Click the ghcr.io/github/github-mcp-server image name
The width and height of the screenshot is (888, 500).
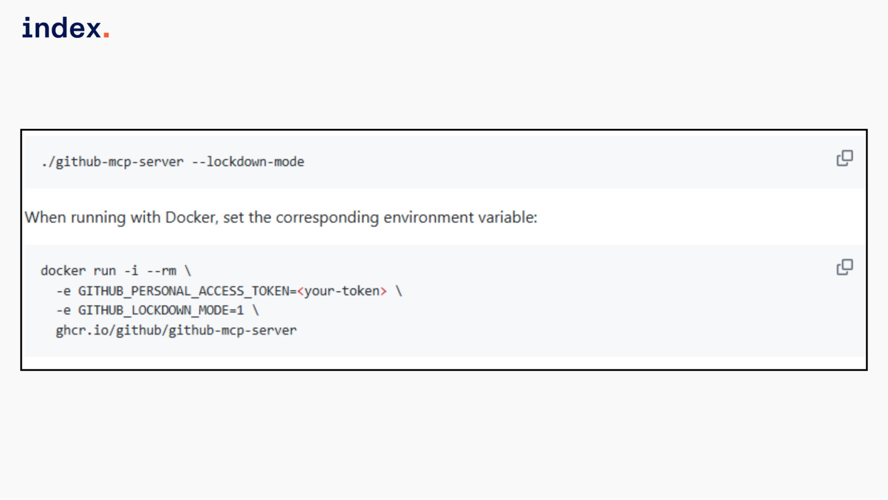click(176, 330)
